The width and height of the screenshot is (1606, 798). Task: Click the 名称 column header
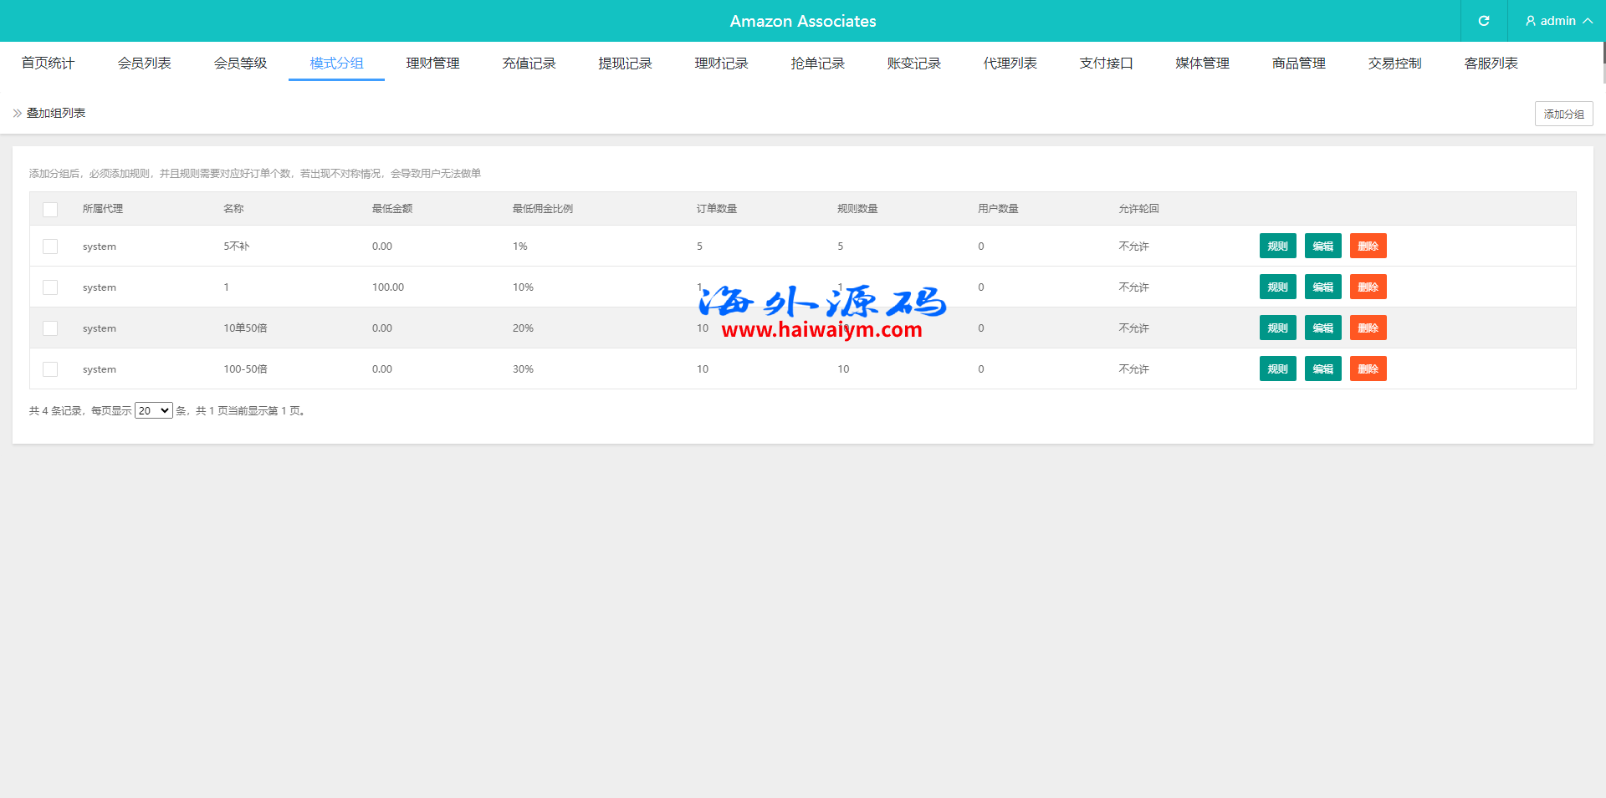tap(233, 209)
